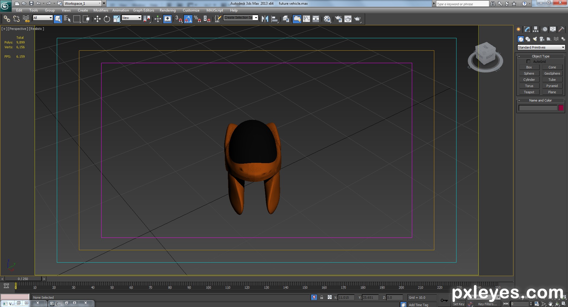This screenshot has width=568, height=307.
Task: Toggle the 3D Snaps button
Action: click(179, 19)
